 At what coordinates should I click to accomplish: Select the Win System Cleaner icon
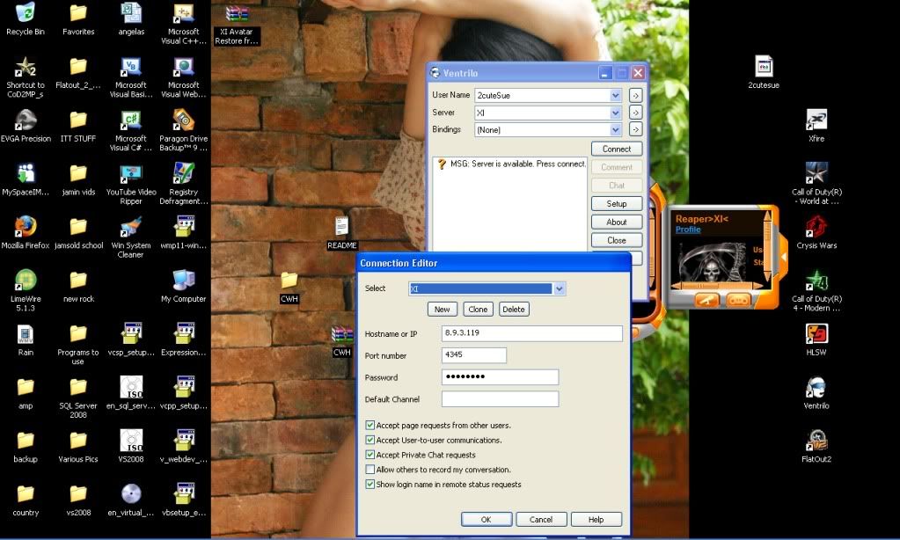point(131,237)
